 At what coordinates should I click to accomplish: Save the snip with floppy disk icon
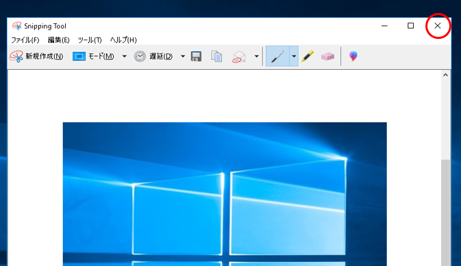point(196,56)
